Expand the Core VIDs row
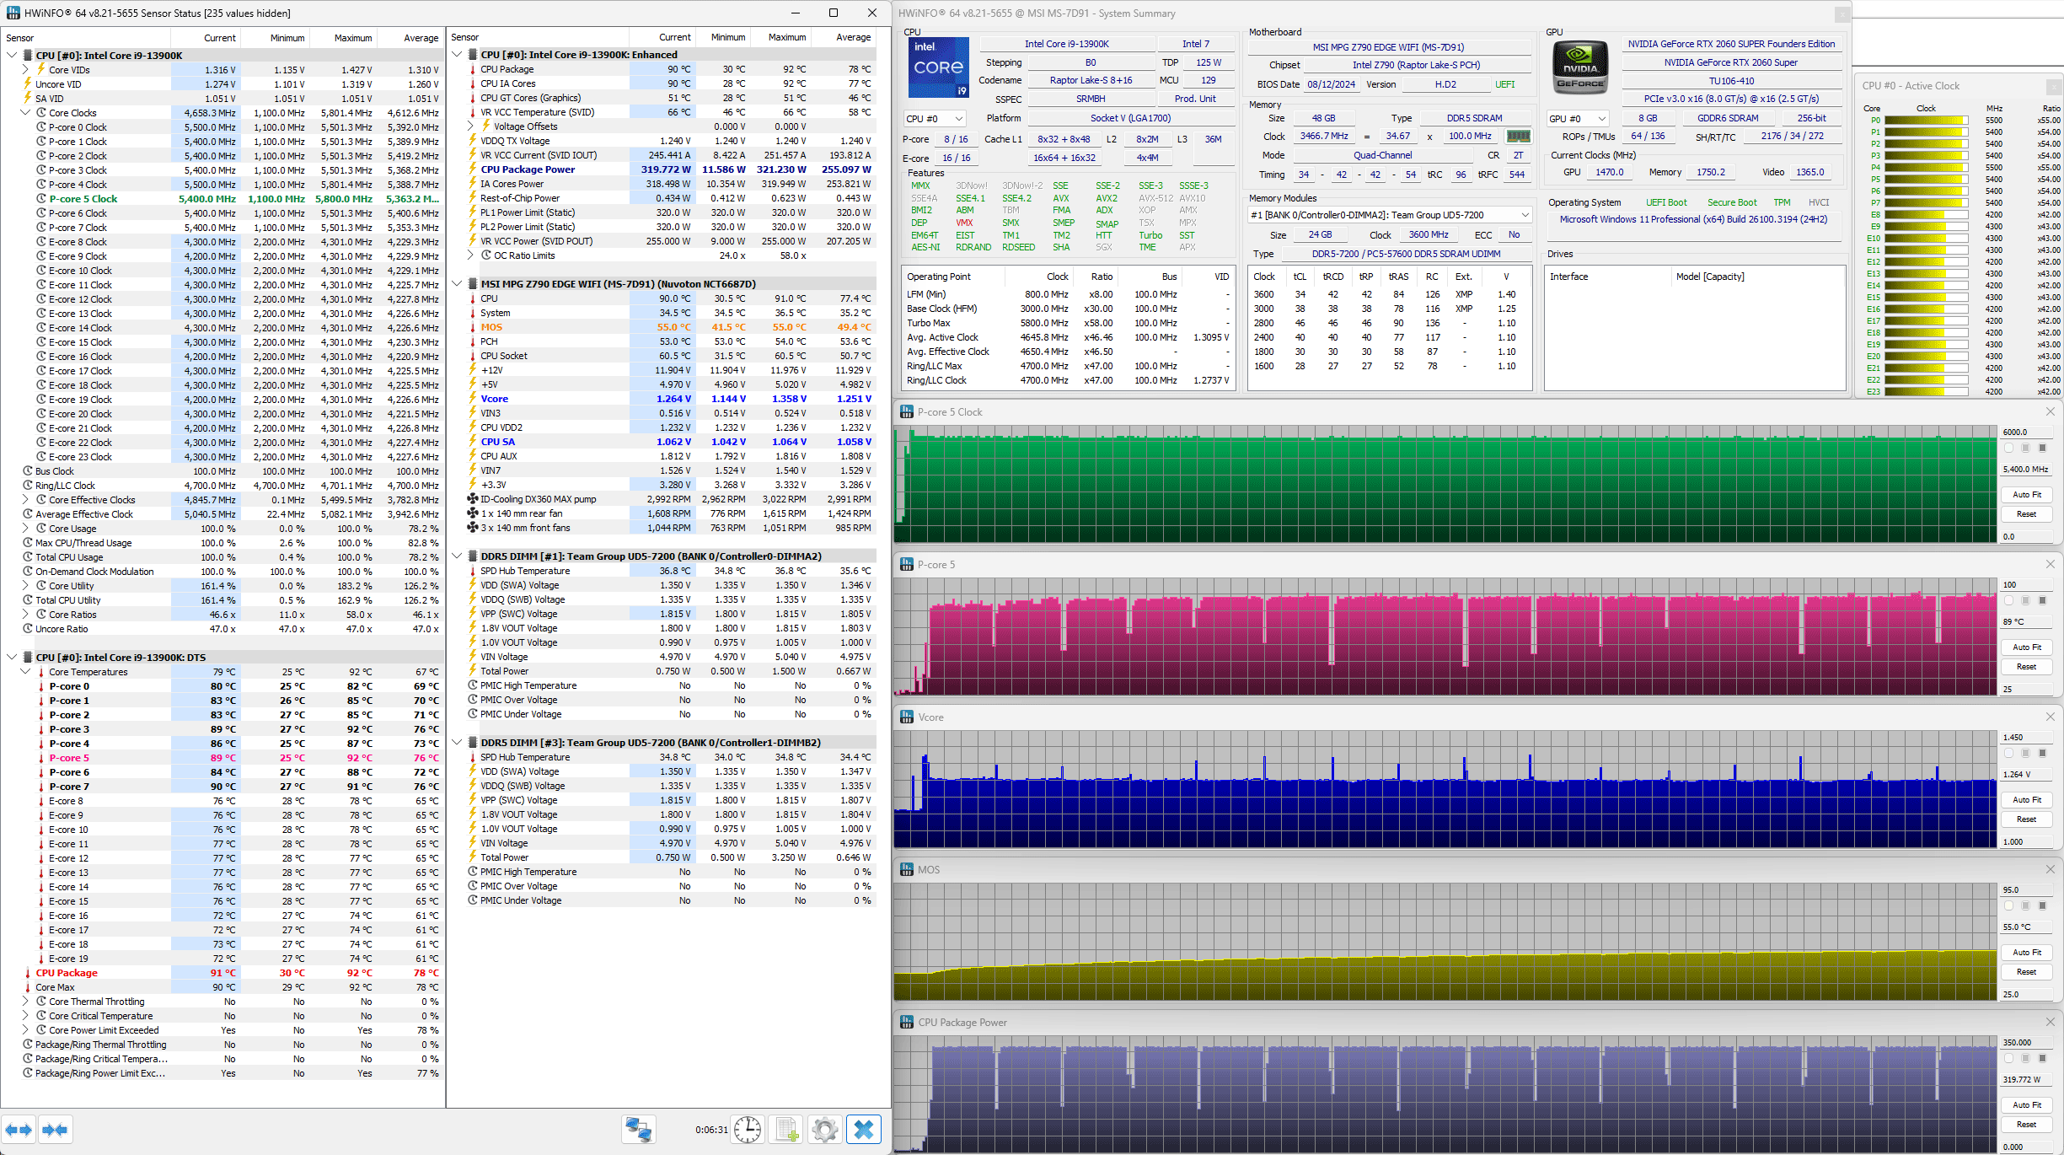Viewport: 2064px width, 1155px height. click(x=25, y=69)
